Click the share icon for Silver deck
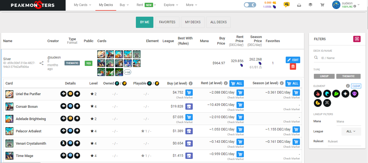This screenshot has width=368, height=163. 42,63
